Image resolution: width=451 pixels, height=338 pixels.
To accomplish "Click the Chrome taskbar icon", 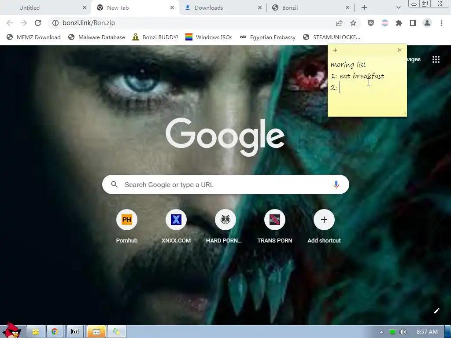I will point(55,332).
